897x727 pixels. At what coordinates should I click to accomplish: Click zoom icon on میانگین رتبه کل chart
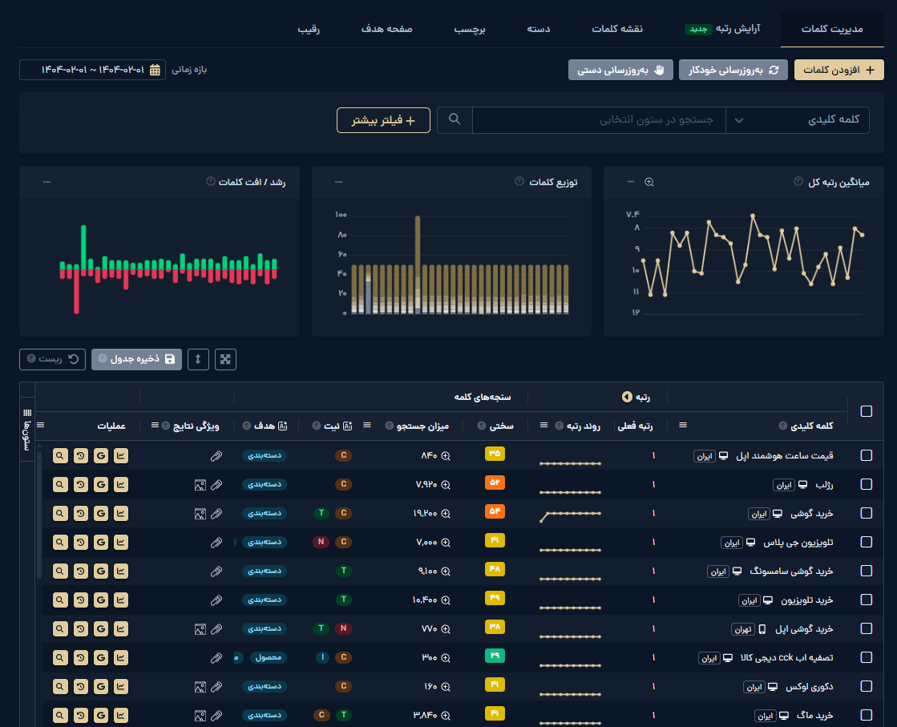pyautogui.click(x=649, y=182)
